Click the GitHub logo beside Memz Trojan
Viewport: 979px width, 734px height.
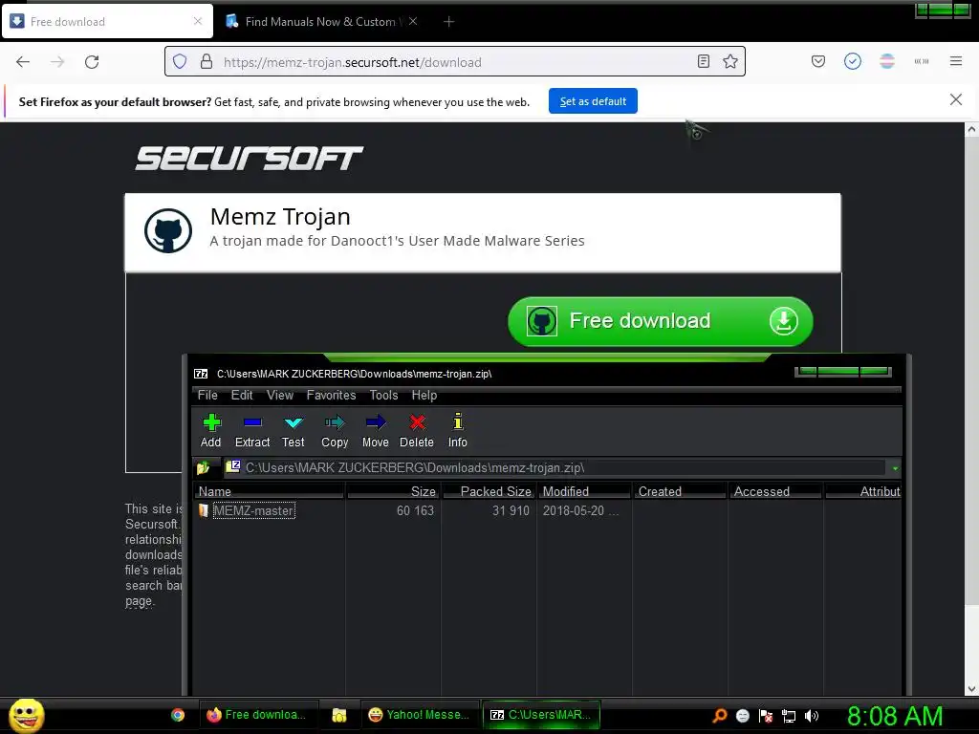[x=168, y=230]
